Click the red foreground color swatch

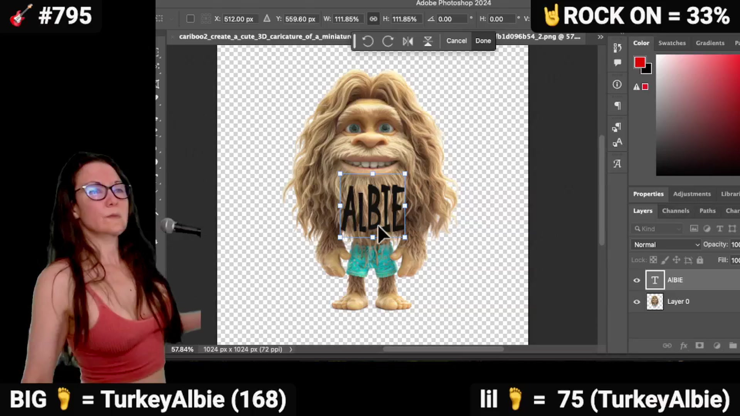(x=640, y=62)
